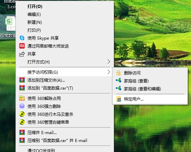The height and width of the screenshot is (152, 191).
Task: Choose 编辑(E) in the context menu
Action: click(34, 14)
